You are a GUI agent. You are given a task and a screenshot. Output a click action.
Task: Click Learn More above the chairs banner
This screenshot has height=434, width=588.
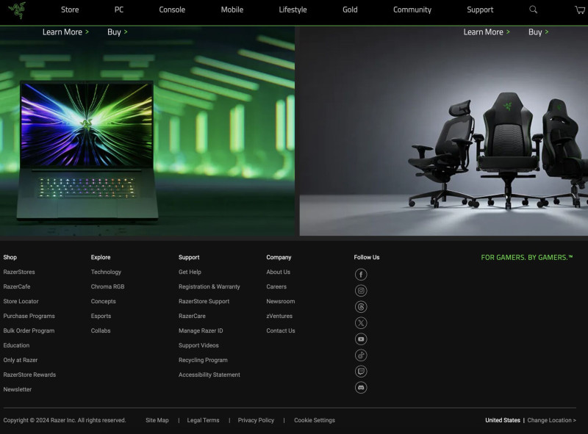pos(487,32)
